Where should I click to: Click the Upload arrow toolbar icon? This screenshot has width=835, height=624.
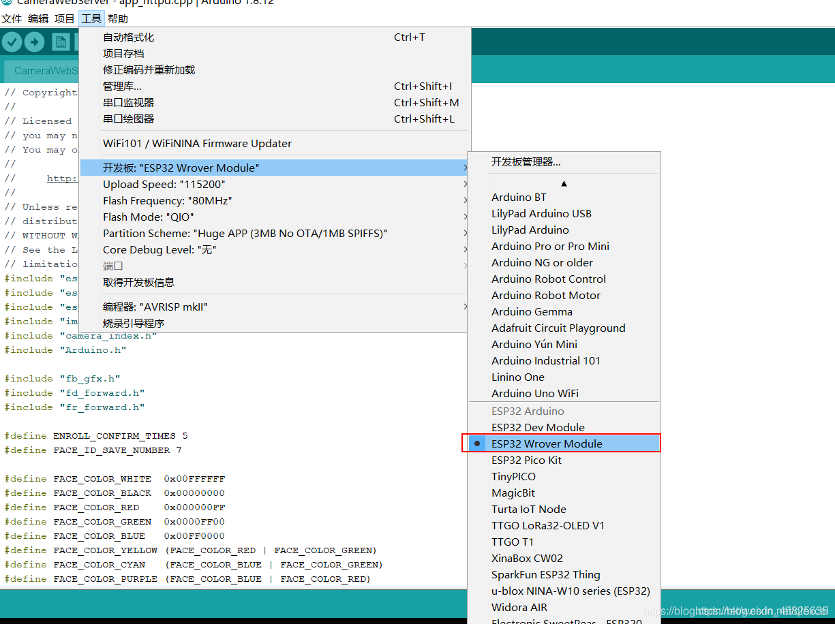(34, 42)
